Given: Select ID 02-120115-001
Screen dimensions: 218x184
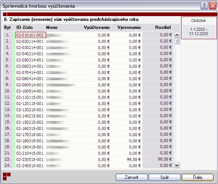Looking at the screenshot, I should click(30, 103).
